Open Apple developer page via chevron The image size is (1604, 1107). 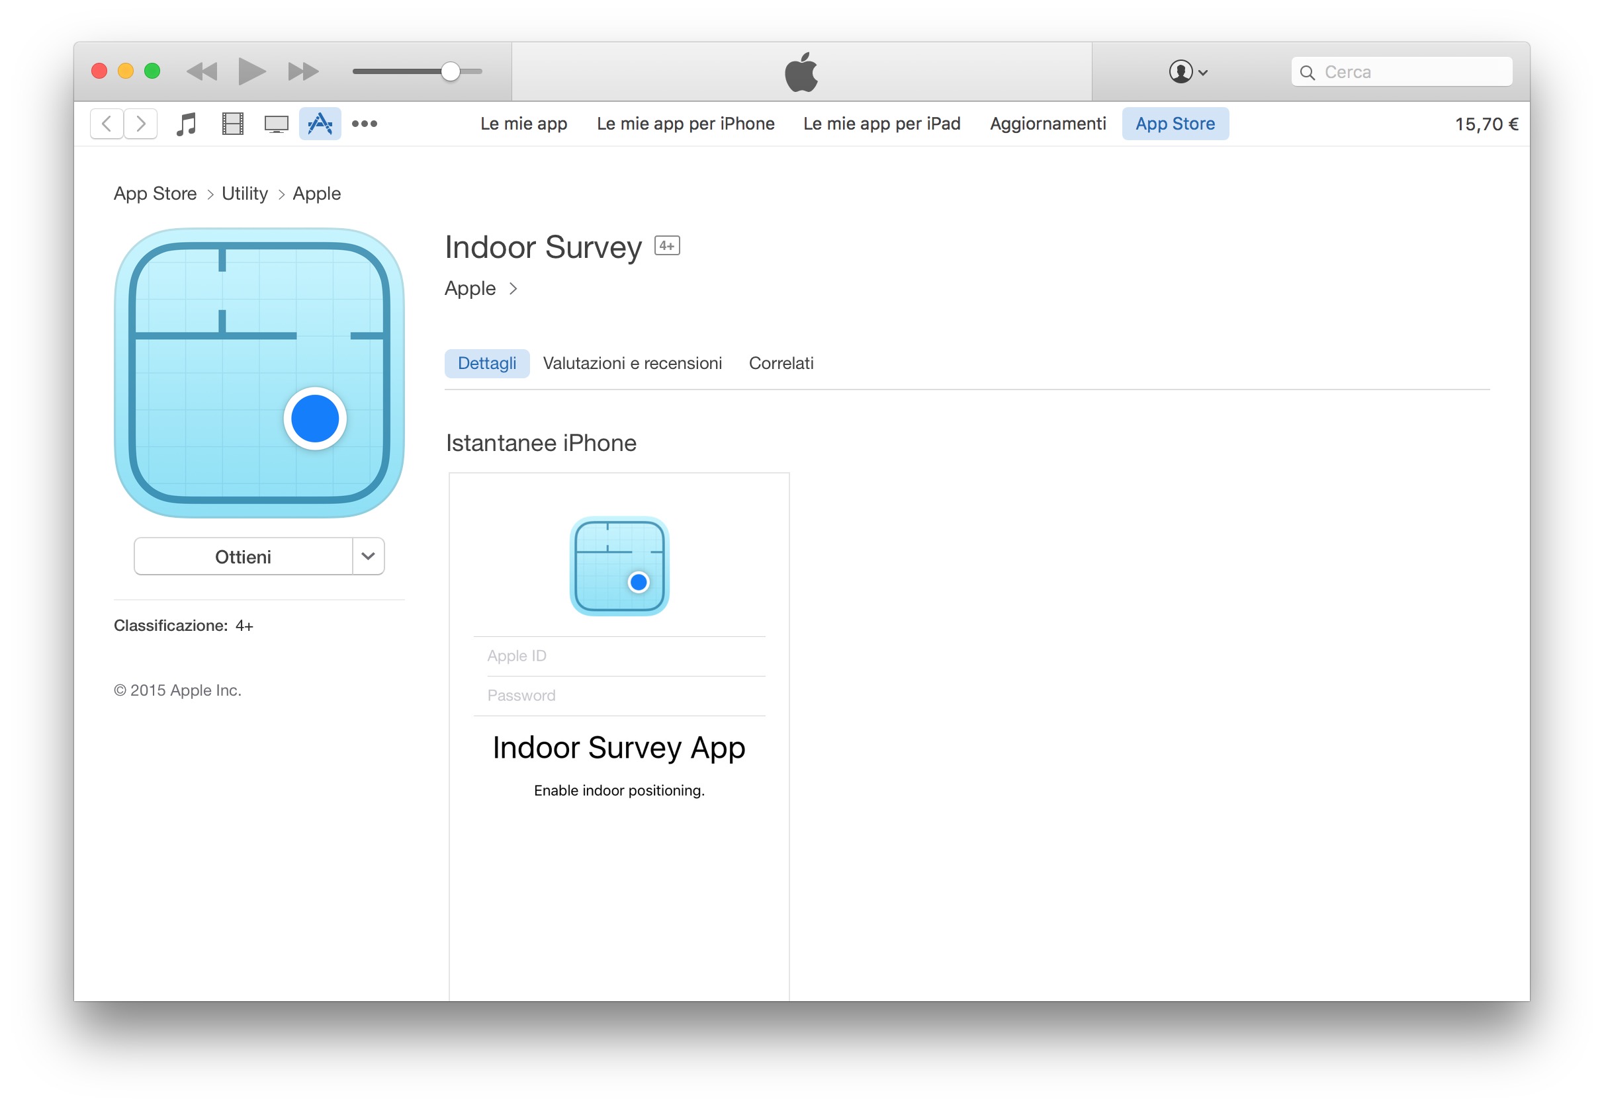[513, 289]
